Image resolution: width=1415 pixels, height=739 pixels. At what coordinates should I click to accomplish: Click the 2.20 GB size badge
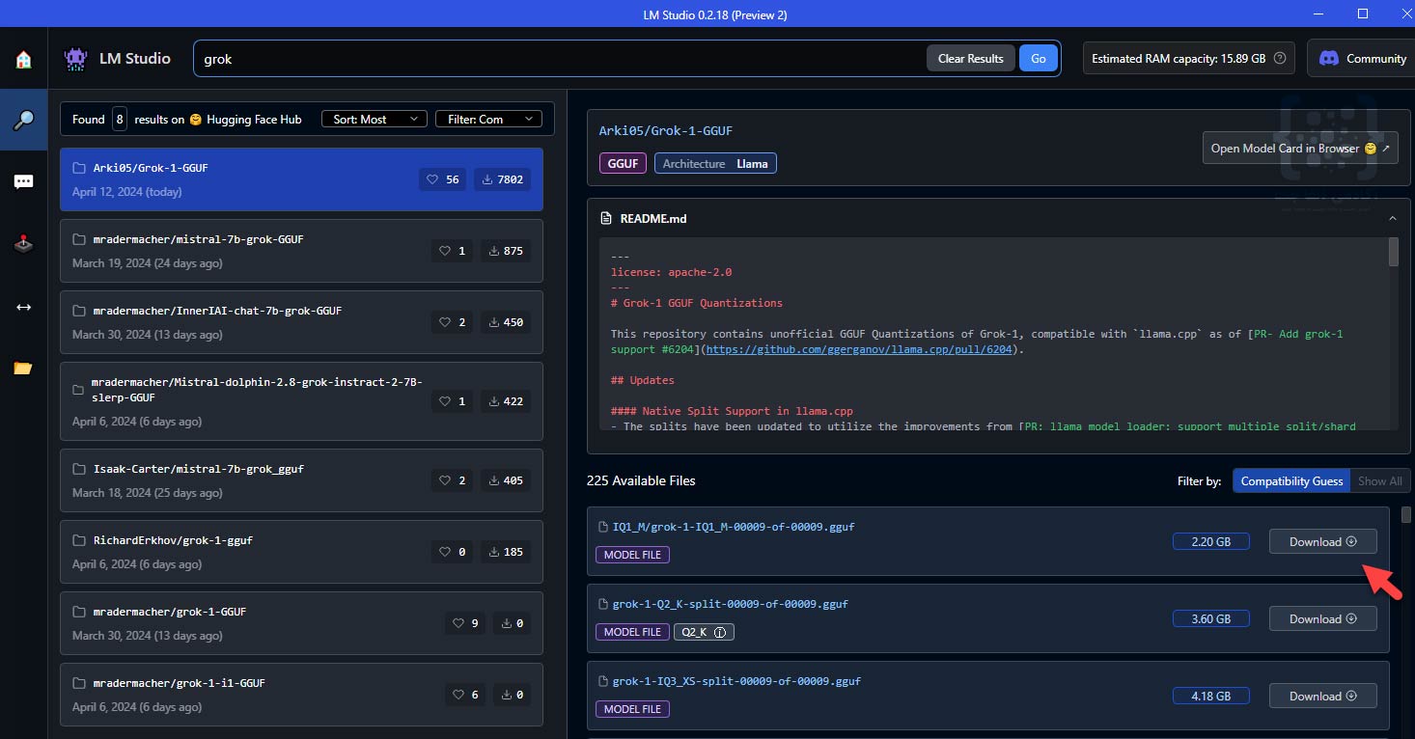[1210, 541]
